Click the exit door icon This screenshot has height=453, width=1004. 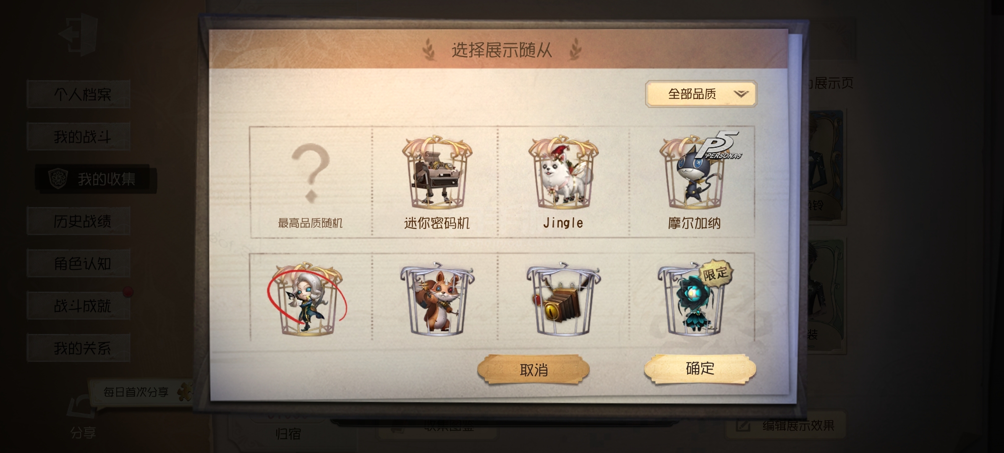79,34
